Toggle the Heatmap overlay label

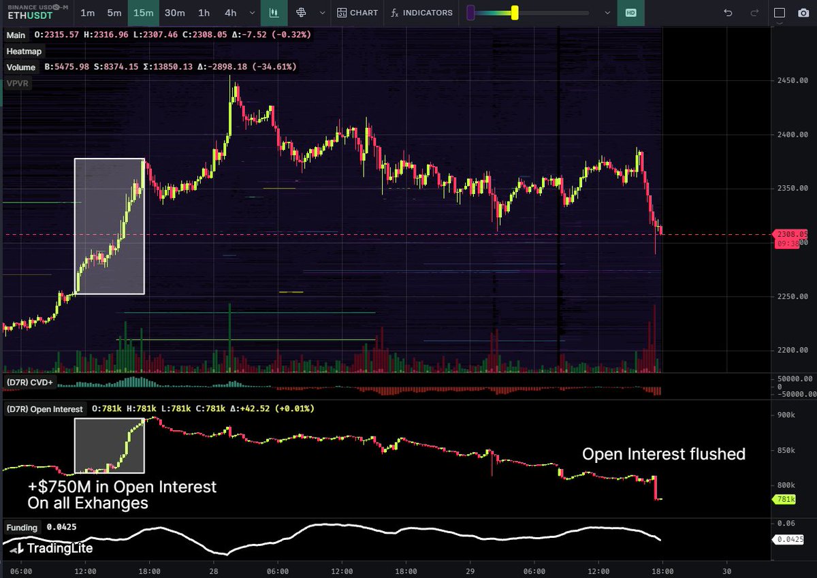[24, 51]
